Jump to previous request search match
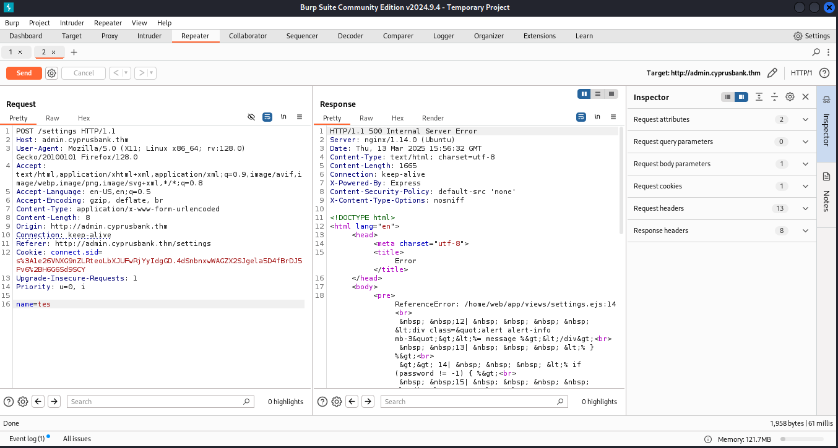 [38, 402]
